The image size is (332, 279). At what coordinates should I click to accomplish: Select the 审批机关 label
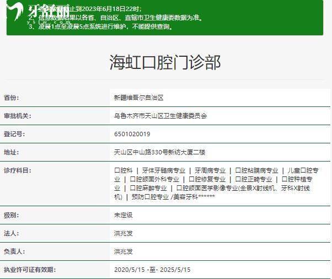coord(17,116)
